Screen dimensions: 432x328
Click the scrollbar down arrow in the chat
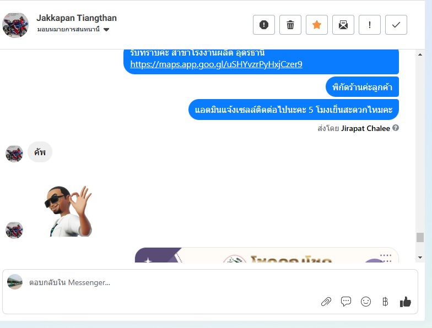pos(420,258)
